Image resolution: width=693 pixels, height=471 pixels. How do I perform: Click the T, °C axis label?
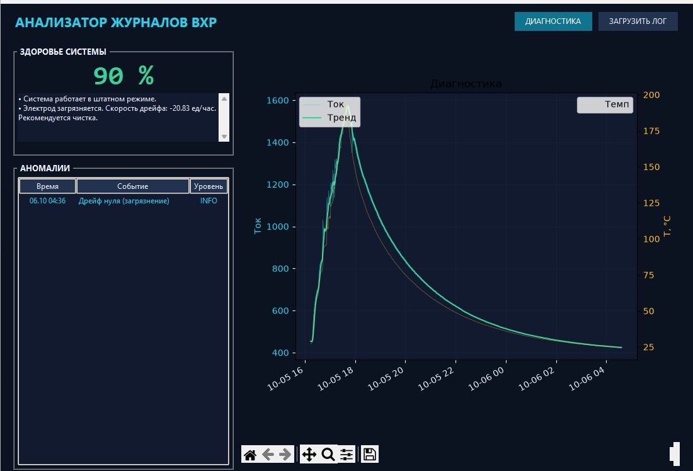tap(667, 226)
